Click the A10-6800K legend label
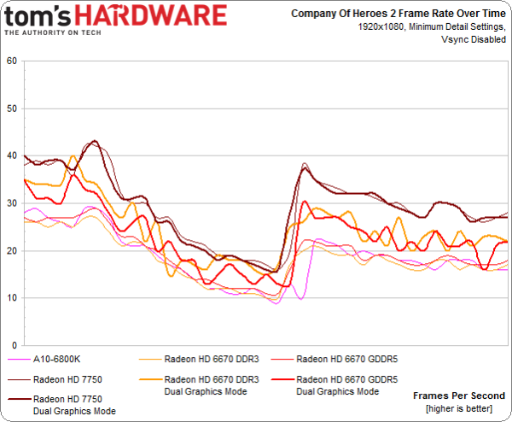This screenshot has height=422, width=512. coord(56,360)
